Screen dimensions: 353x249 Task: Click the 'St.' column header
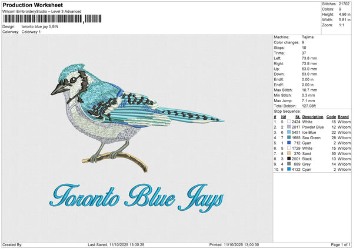tap(298, 117)
